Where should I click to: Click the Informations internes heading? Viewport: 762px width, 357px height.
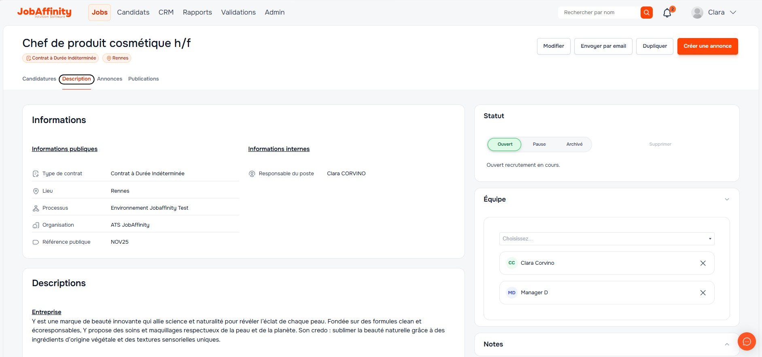coord(279,149)
